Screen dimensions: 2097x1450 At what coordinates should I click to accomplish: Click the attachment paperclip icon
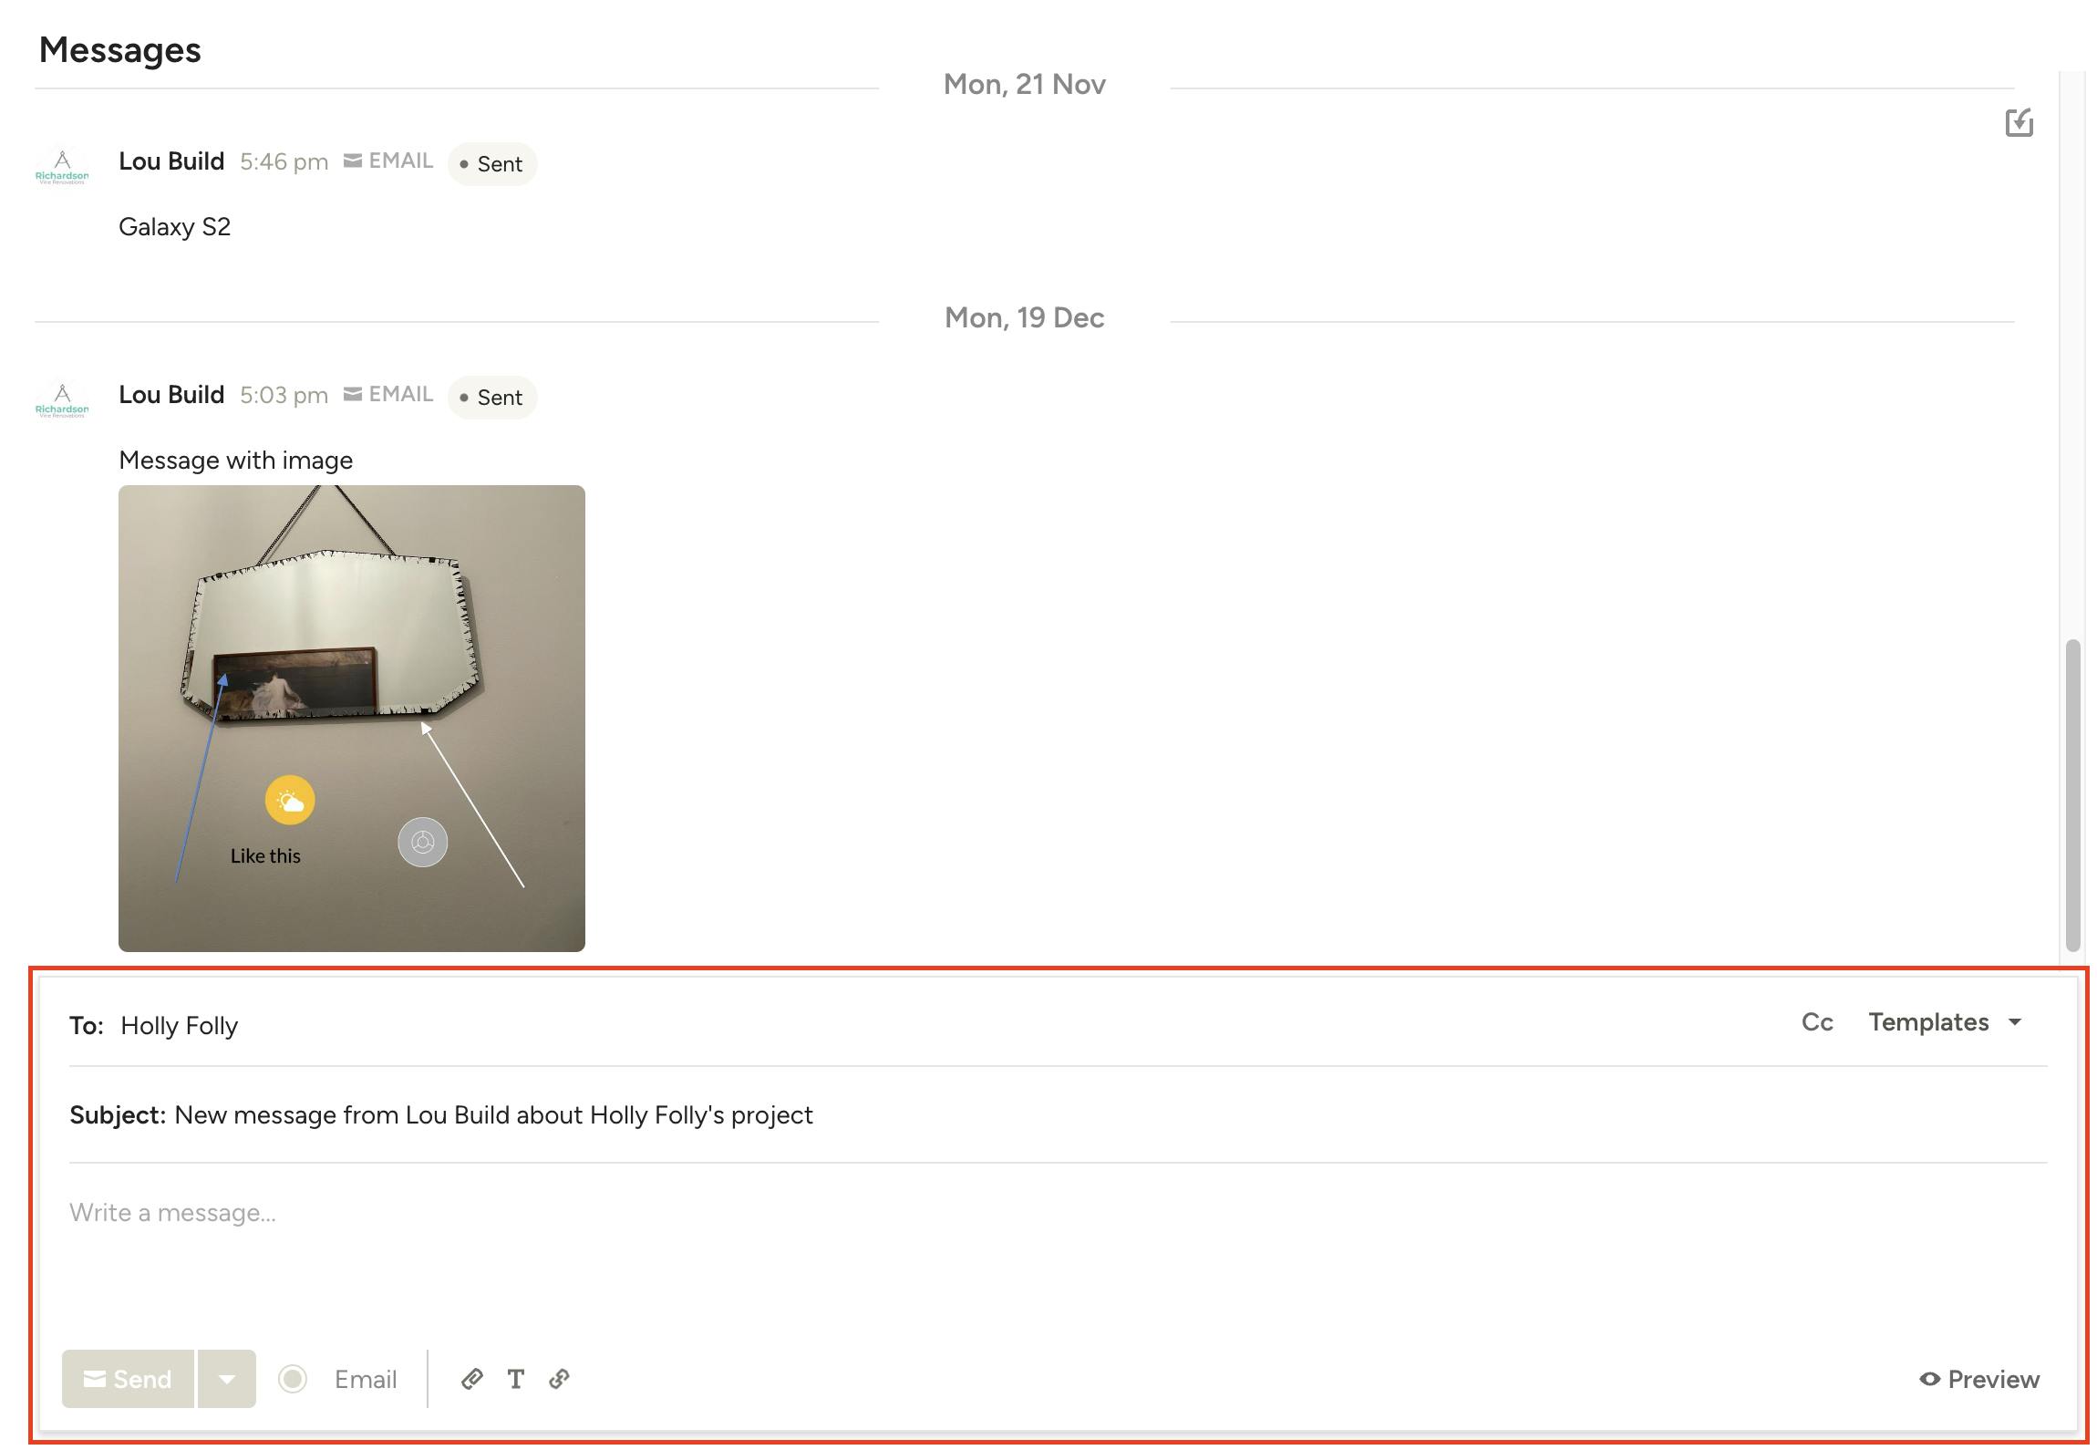(471, 1379)
